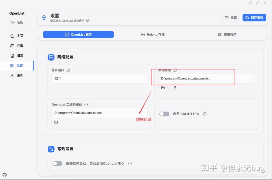Open 日志 page in sidebar
Screen dimensions: 272x180
coord(17,56)
